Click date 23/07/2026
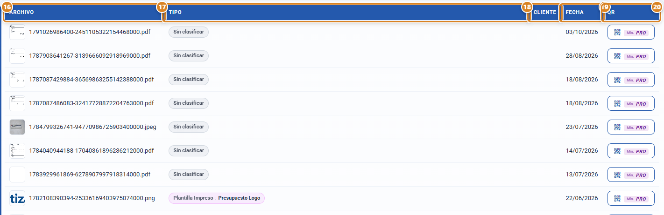 point(582,127)
